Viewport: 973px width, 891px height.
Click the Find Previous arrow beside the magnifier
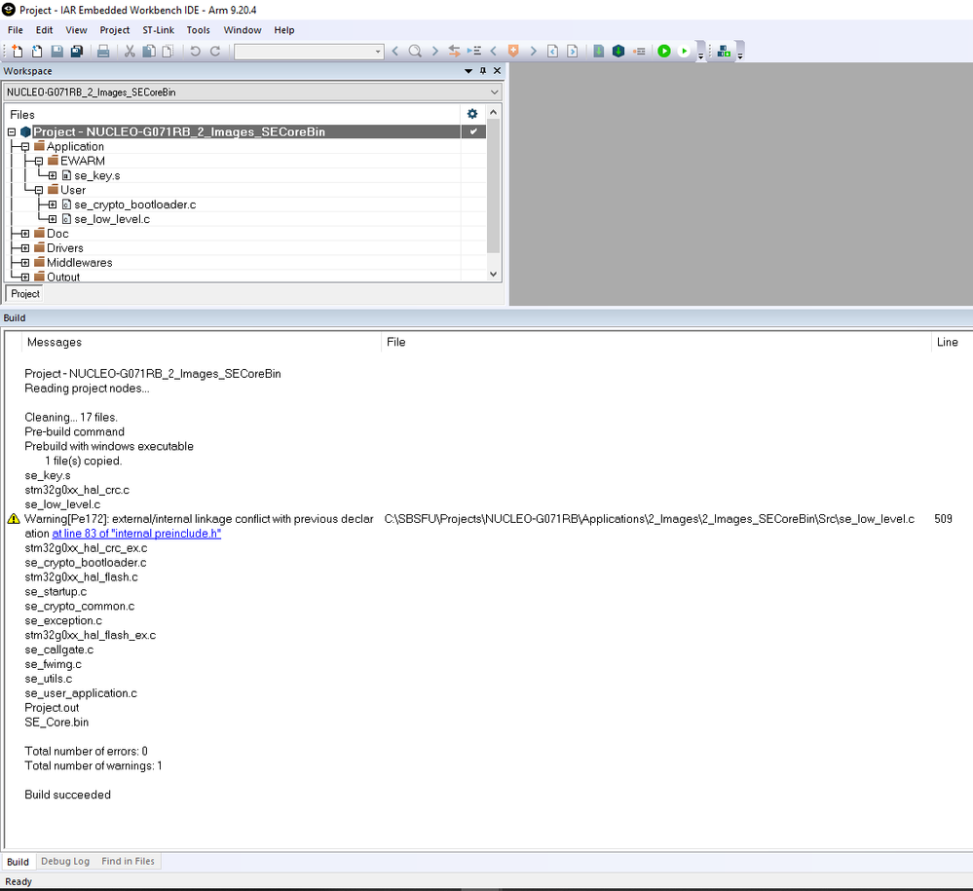395,51
